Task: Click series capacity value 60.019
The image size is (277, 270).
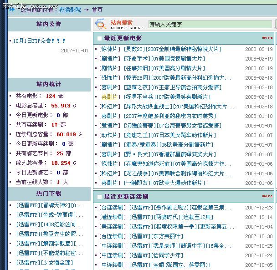Action: point(66,134)
